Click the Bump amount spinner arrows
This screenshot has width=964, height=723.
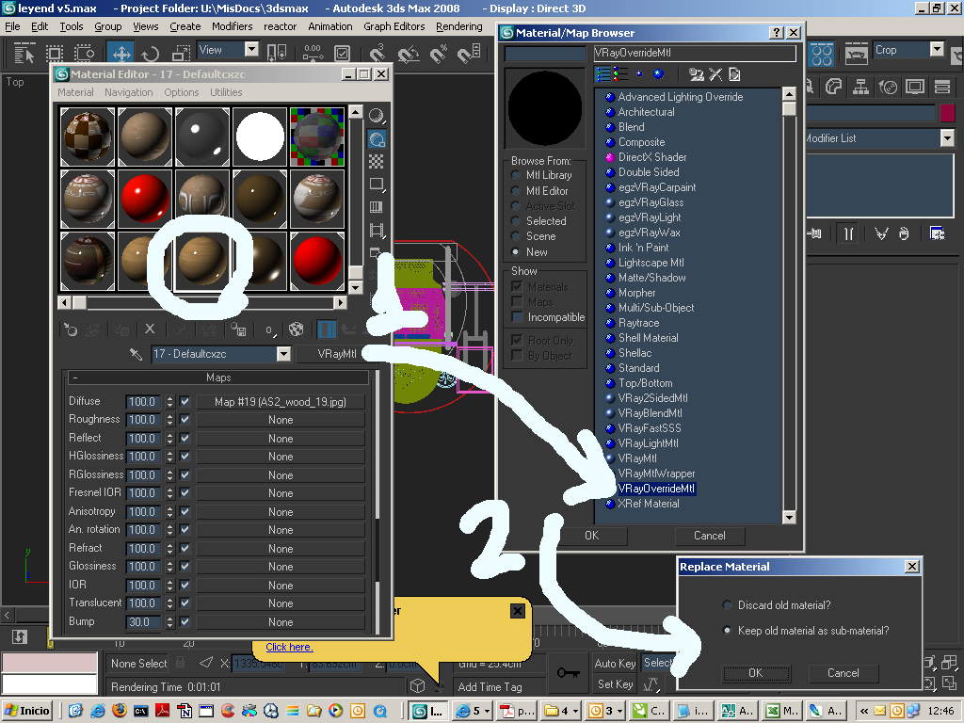pyautogui.click(x=170, y=622)
